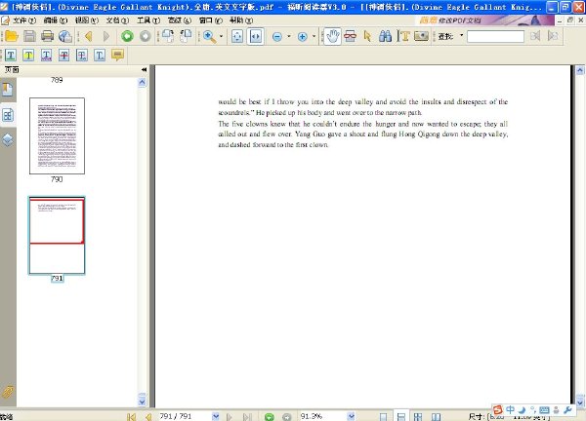Select the magnifier zoom-in tool
586x421 pixels.
209,36
